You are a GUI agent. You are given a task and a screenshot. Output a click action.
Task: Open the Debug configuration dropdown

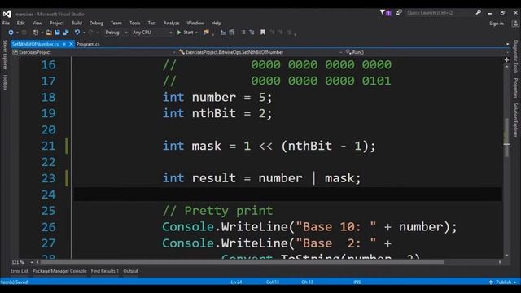(x=116, y=33)
